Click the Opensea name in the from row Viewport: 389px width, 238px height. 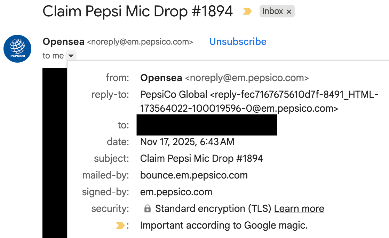coord(161,78)
